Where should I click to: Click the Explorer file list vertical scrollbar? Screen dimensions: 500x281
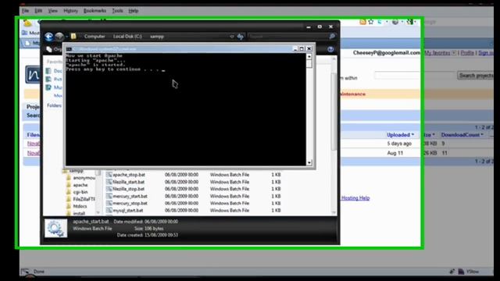334,112
